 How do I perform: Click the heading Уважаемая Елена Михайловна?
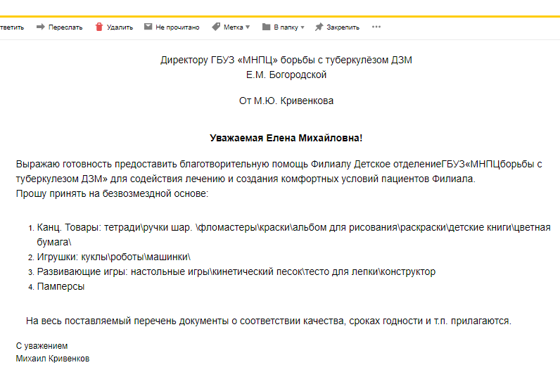[286, 139]
